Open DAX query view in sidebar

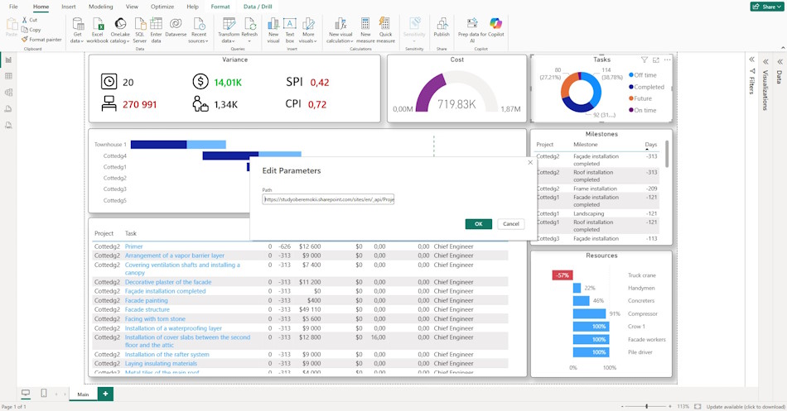[x=8, y=109]
